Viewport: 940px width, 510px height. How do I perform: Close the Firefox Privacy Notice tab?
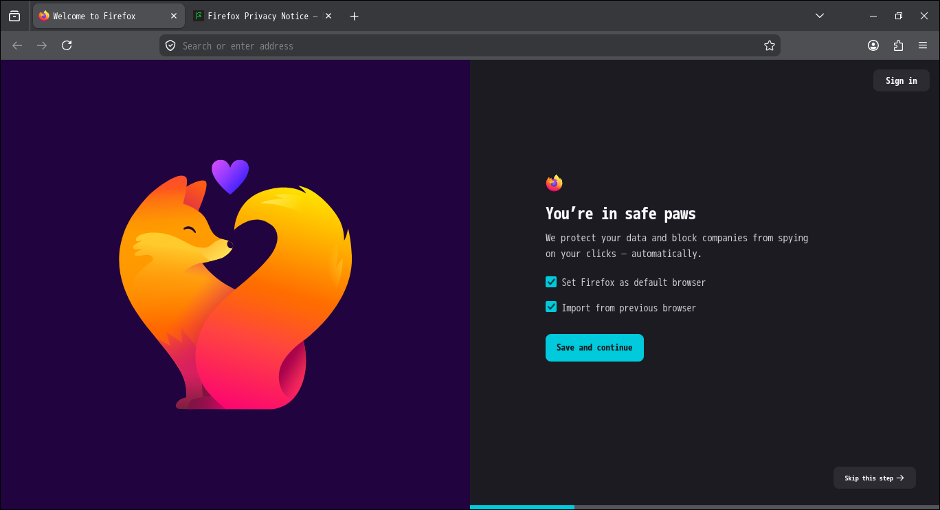328,16
